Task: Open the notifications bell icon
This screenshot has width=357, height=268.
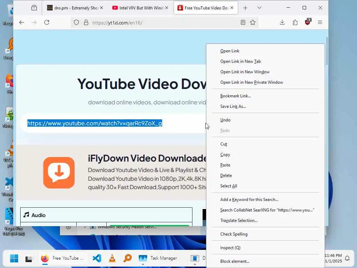Action: pyautogui.click(x=347, y=258)
